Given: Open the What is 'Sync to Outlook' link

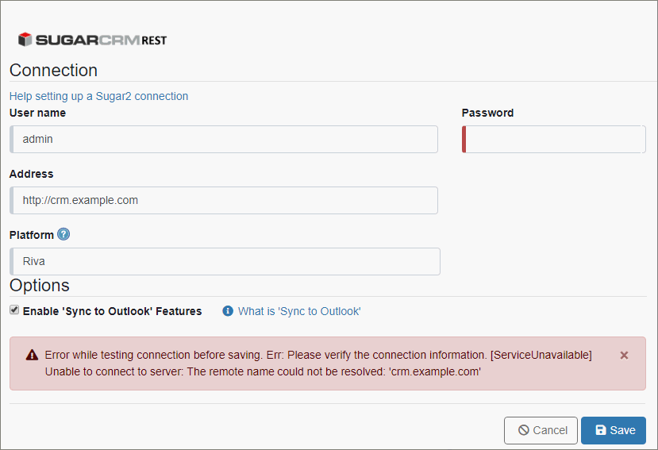Looking at the screenshot, I should [x=299, y=311].
